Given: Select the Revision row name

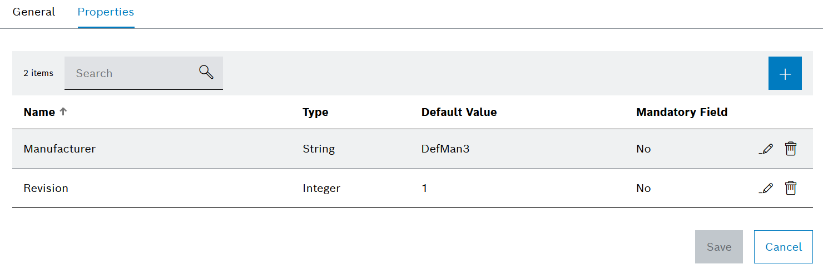Looking at the screenshot, I should tap(46, 188).
